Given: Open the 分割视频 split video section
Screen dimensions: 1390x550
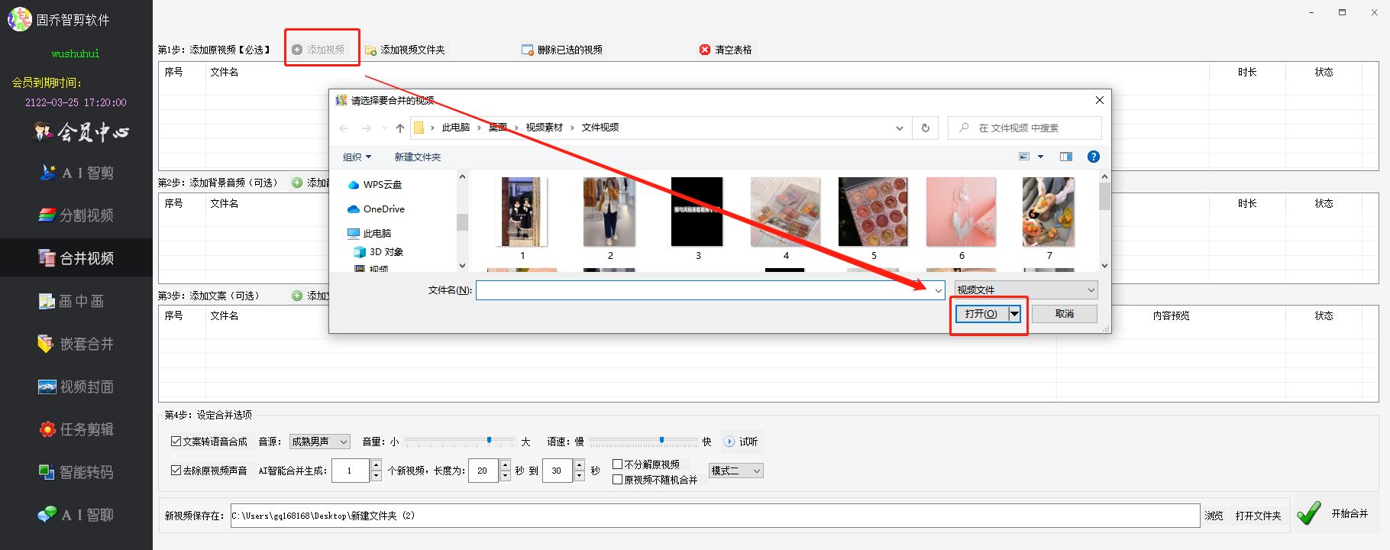Looking at the screenshot, I should coord(76,215).
